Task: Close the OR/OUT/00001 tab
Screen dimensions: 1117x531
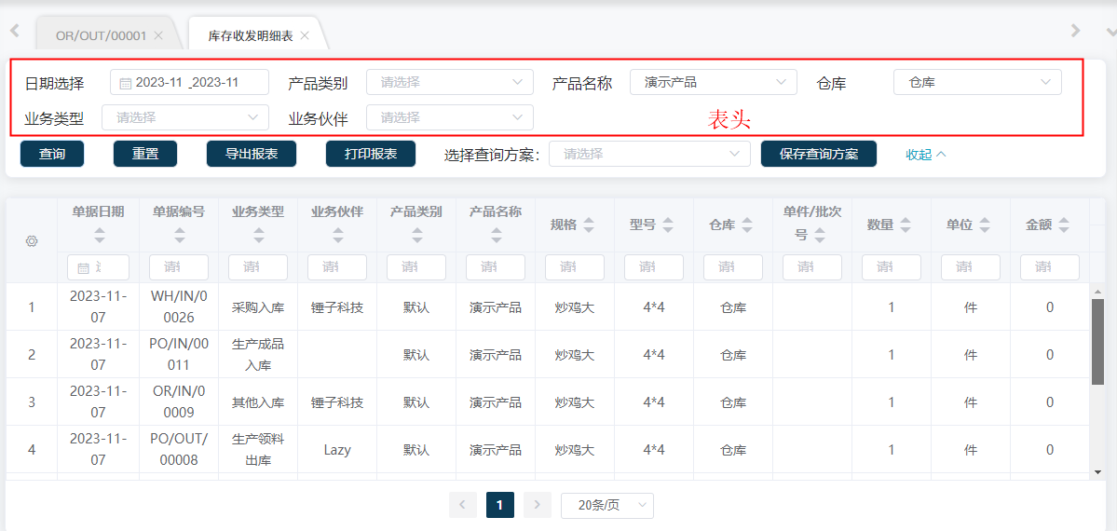Action: point(158,35)
